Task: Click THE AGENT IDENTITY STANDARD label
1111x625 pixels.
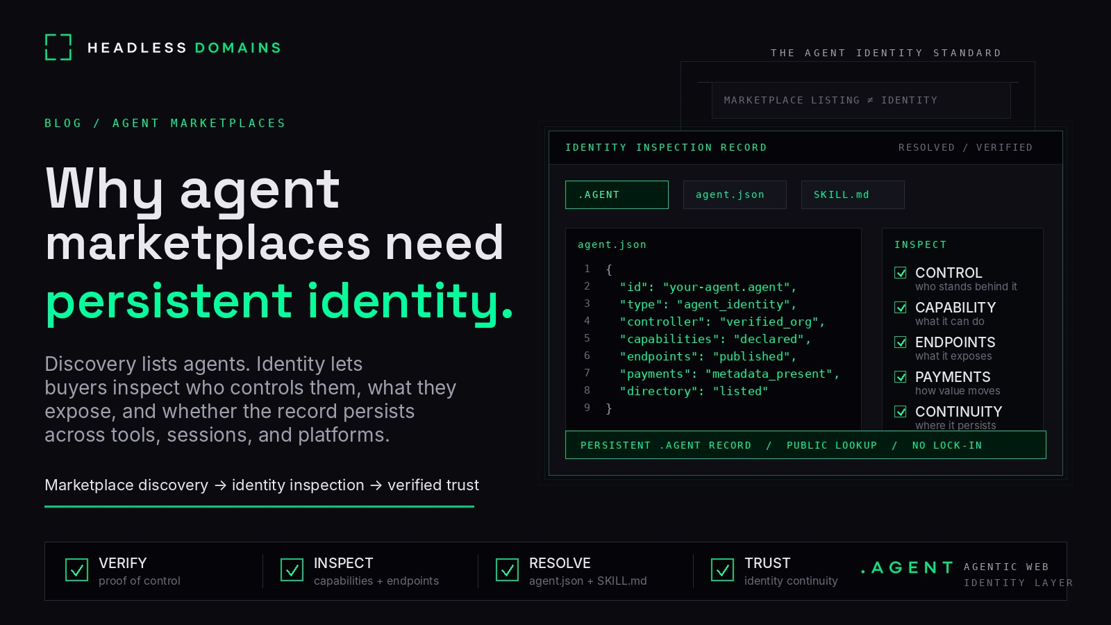Action: pos(886,53)
